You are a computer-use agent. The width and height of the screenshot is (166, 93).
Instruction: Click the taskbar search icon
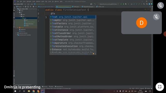(x=20, y=91)
